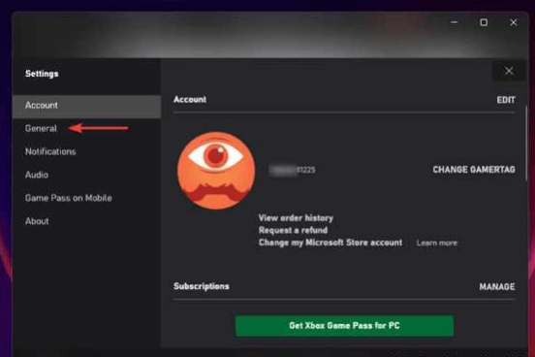Click EDIT next to Account
The image size is (535, 357).
pos(506,100)
